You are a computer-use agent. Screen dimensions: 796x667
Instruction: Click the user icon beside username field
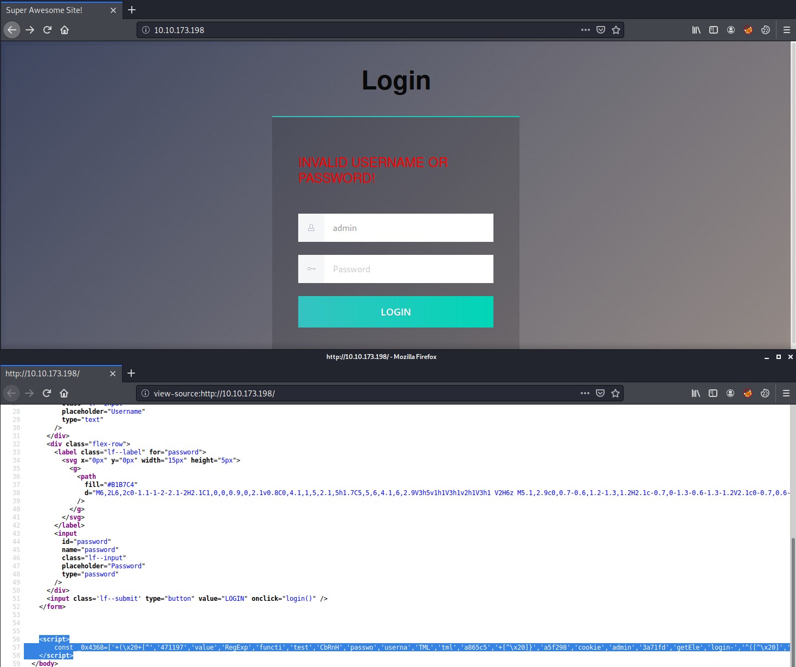pos(311,228)
